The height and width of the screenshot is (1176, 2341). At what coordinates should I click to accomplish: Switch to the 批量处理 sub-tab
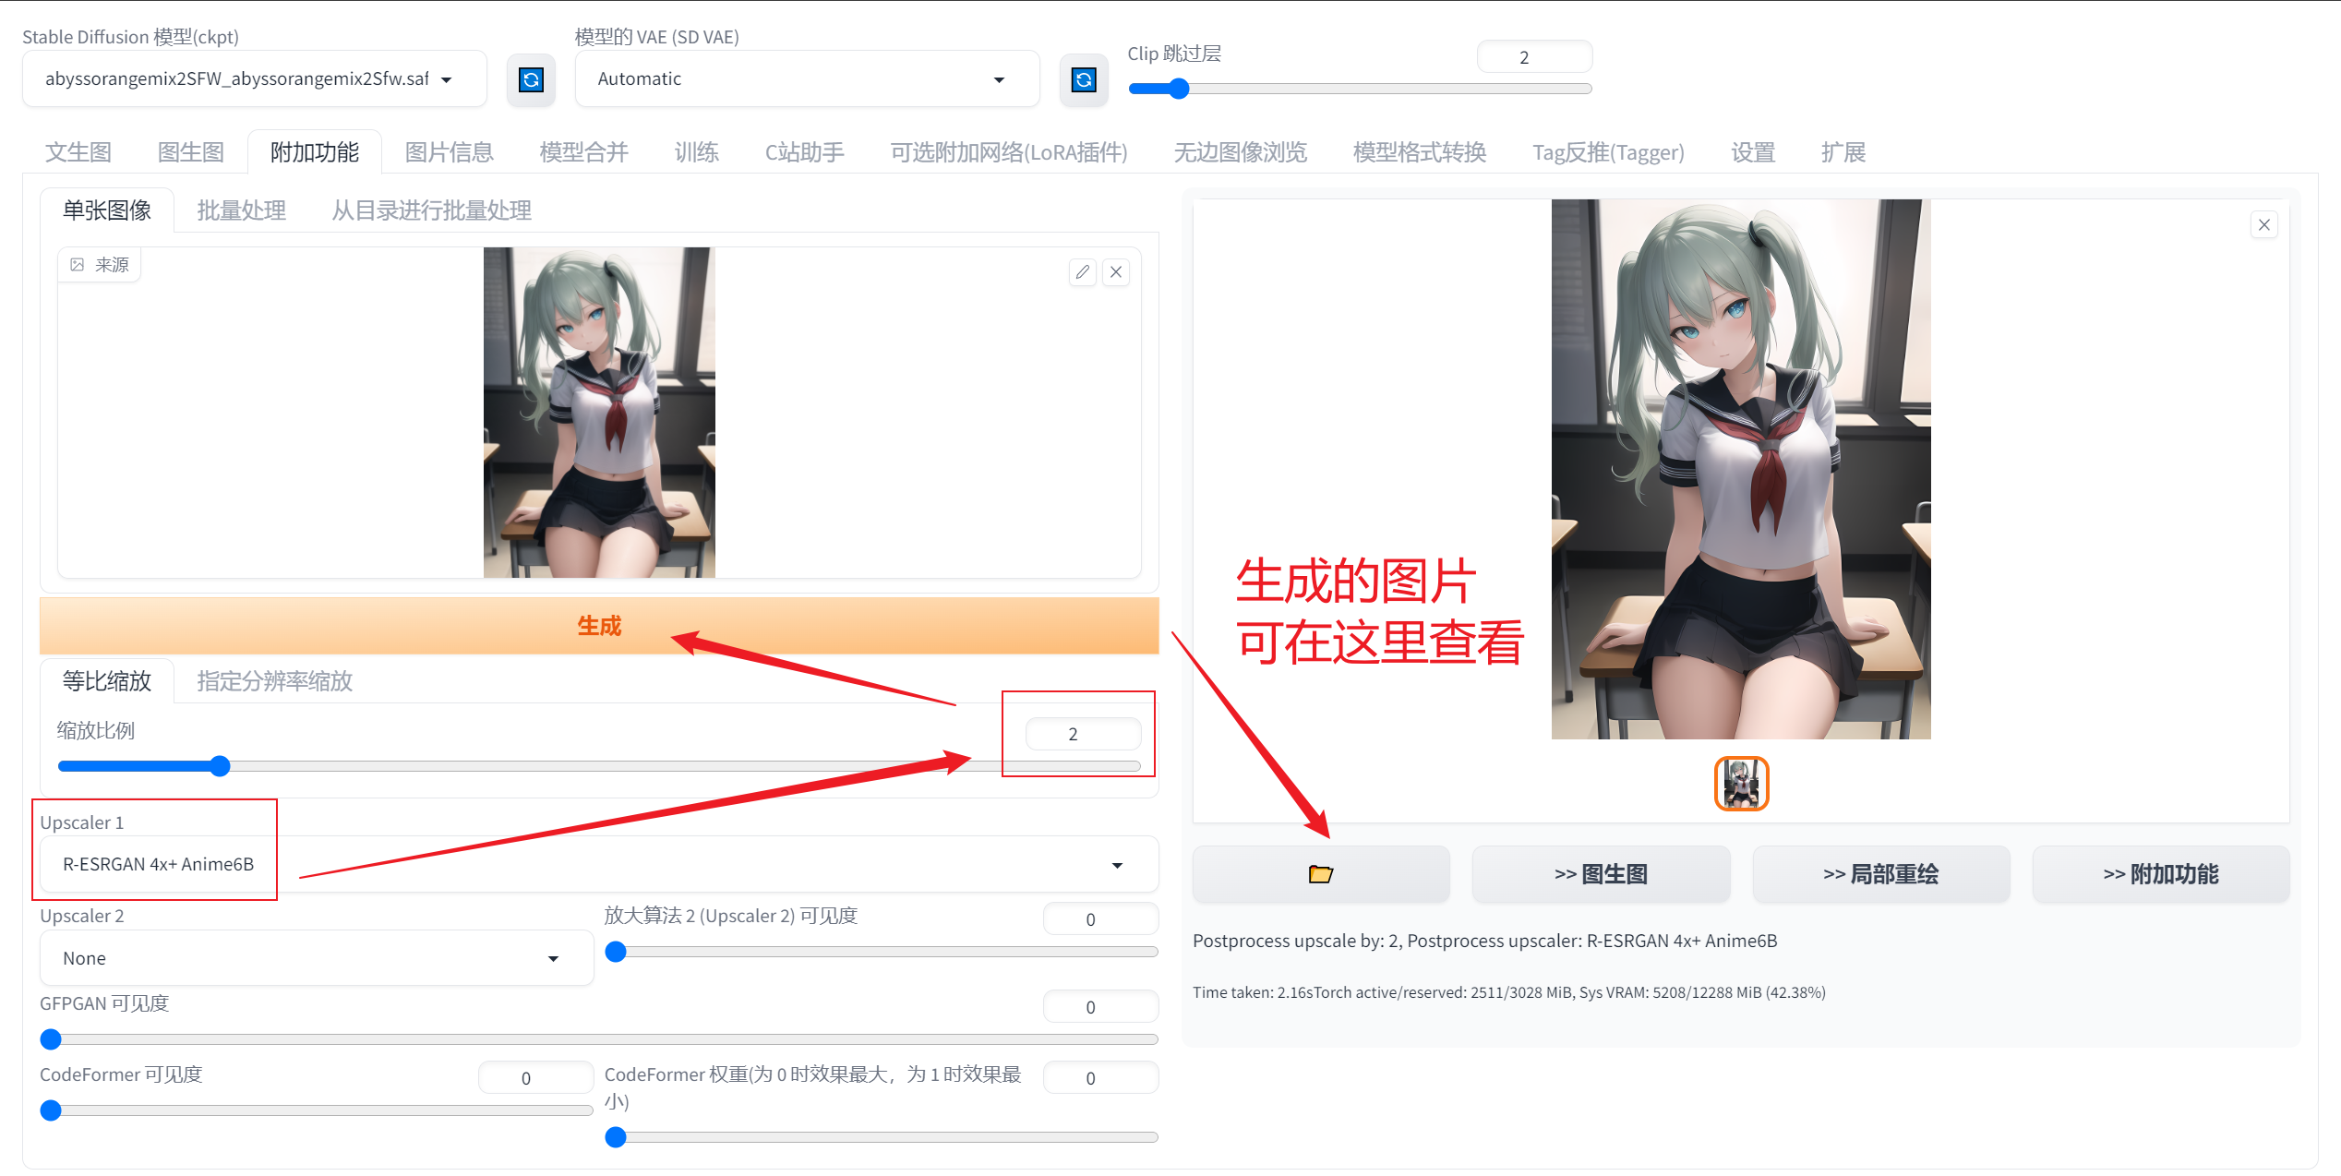tap(242, 210)
